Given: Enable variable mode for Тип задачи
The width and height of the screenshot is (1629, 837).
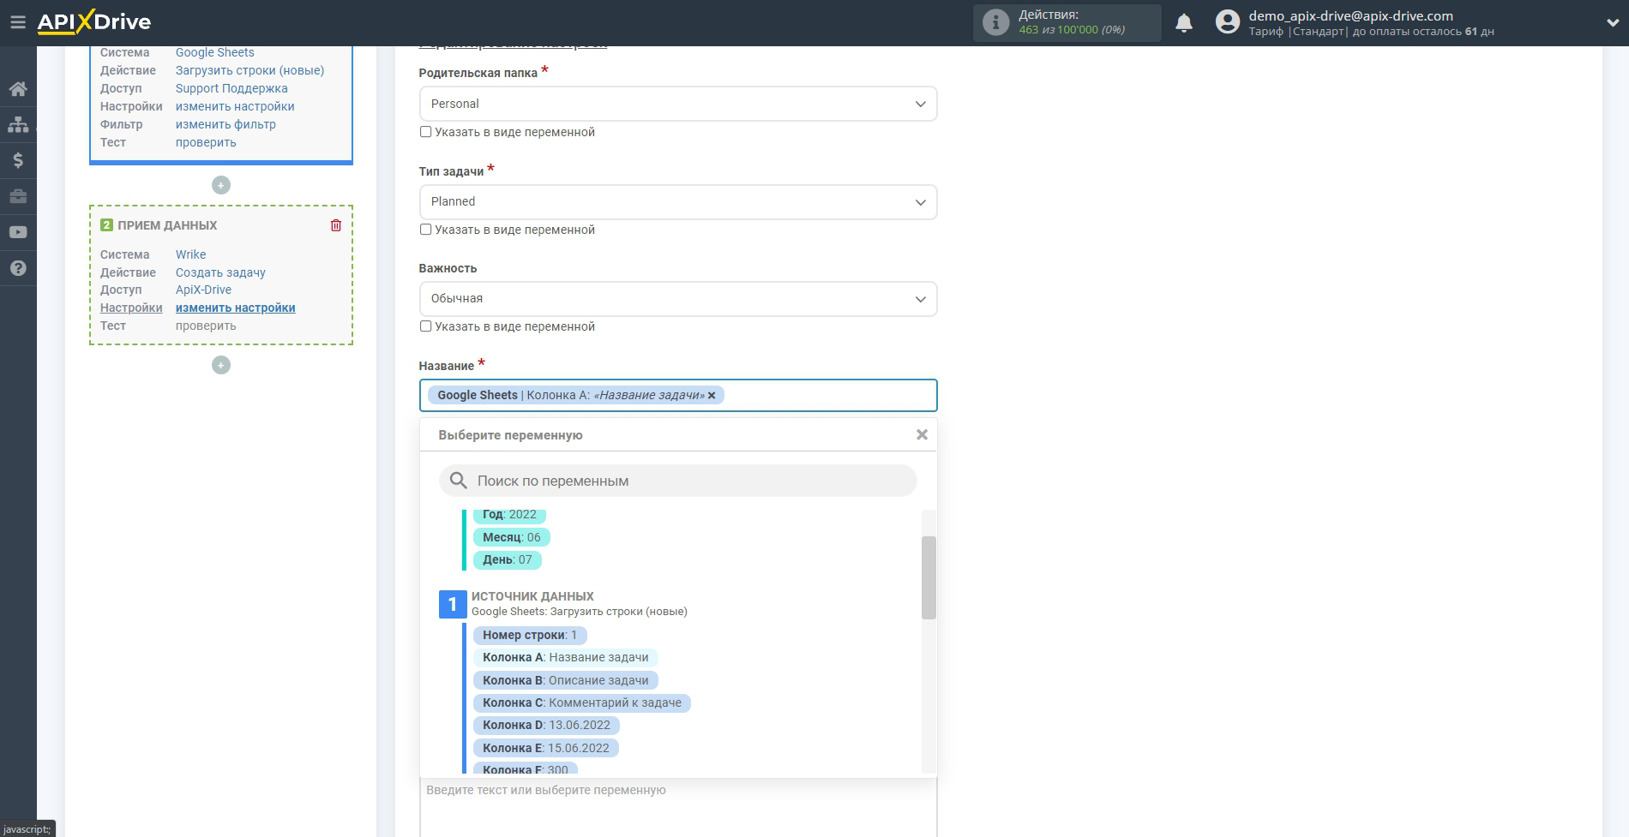Looking at the screenshot, I should [425, 230].
